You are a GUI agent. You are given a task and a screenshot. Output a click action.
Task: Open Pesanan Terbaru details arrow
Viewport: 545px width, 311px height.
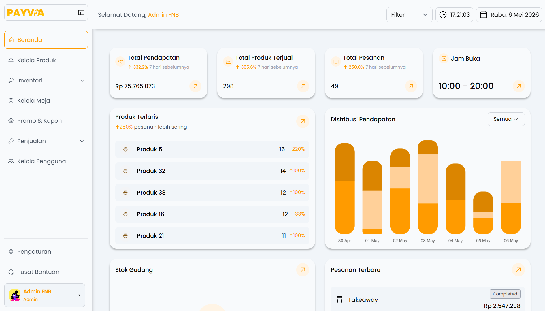tap(518, 270)
